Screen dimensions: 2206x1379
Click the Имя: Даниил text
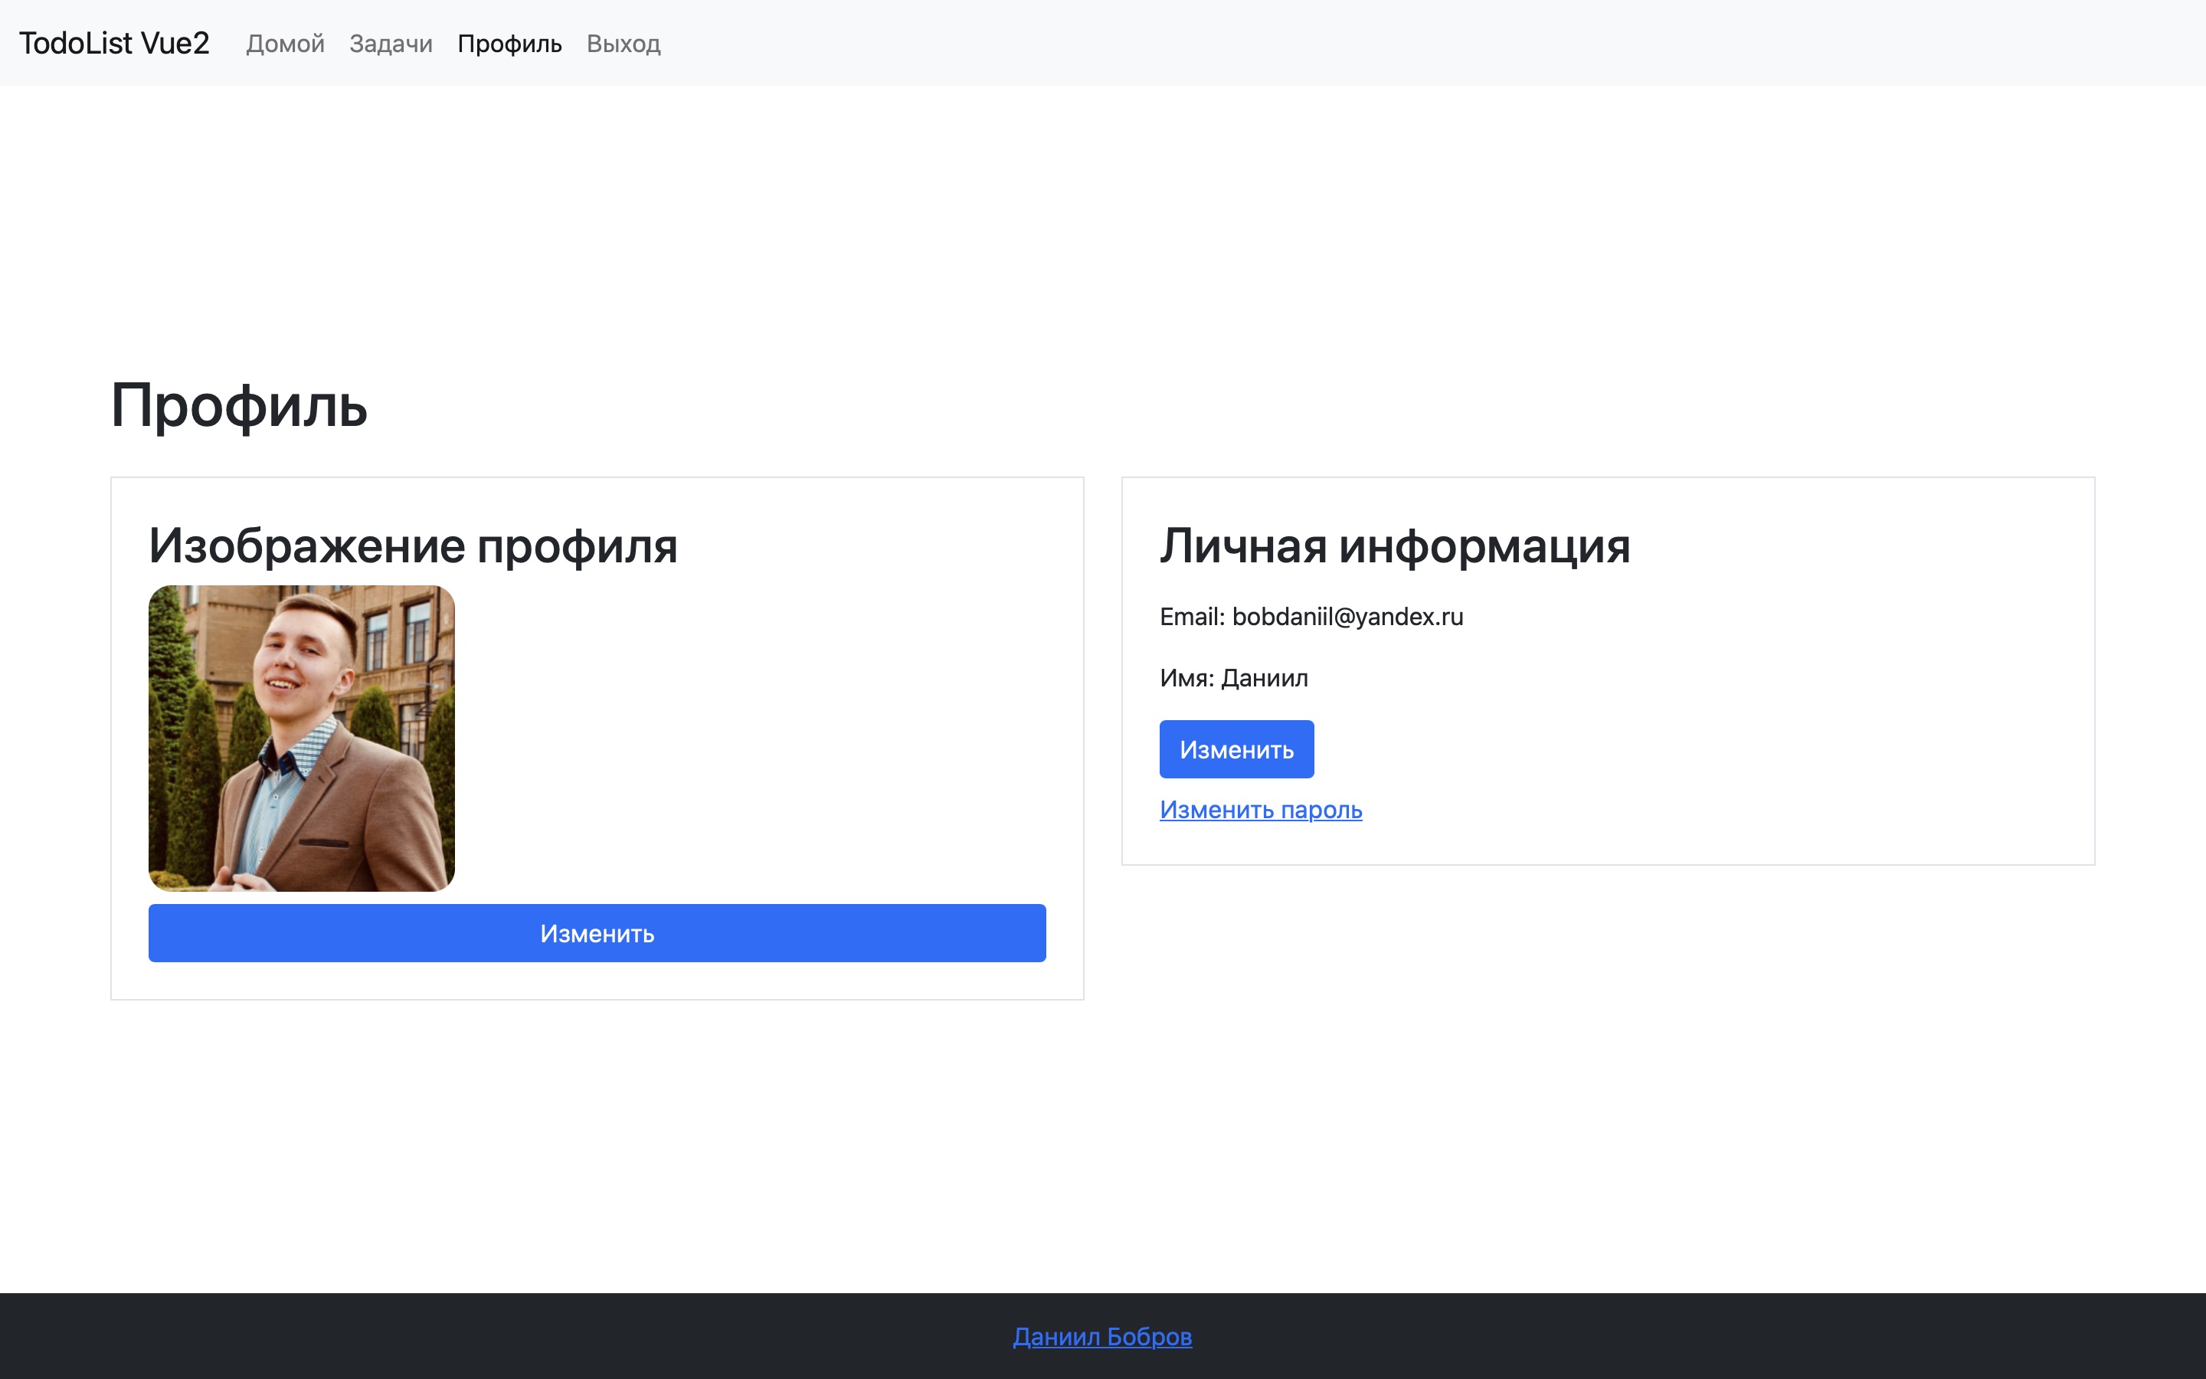tap(1233, 679)
